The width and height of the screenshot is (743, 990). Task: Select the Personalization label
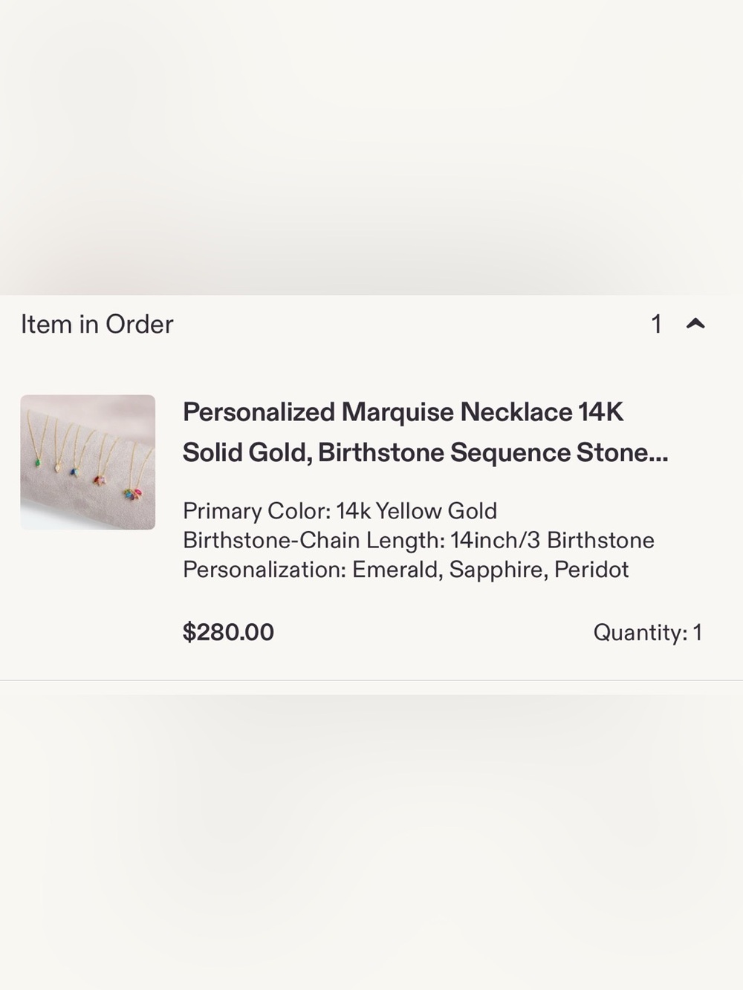[x=265, y=570]
